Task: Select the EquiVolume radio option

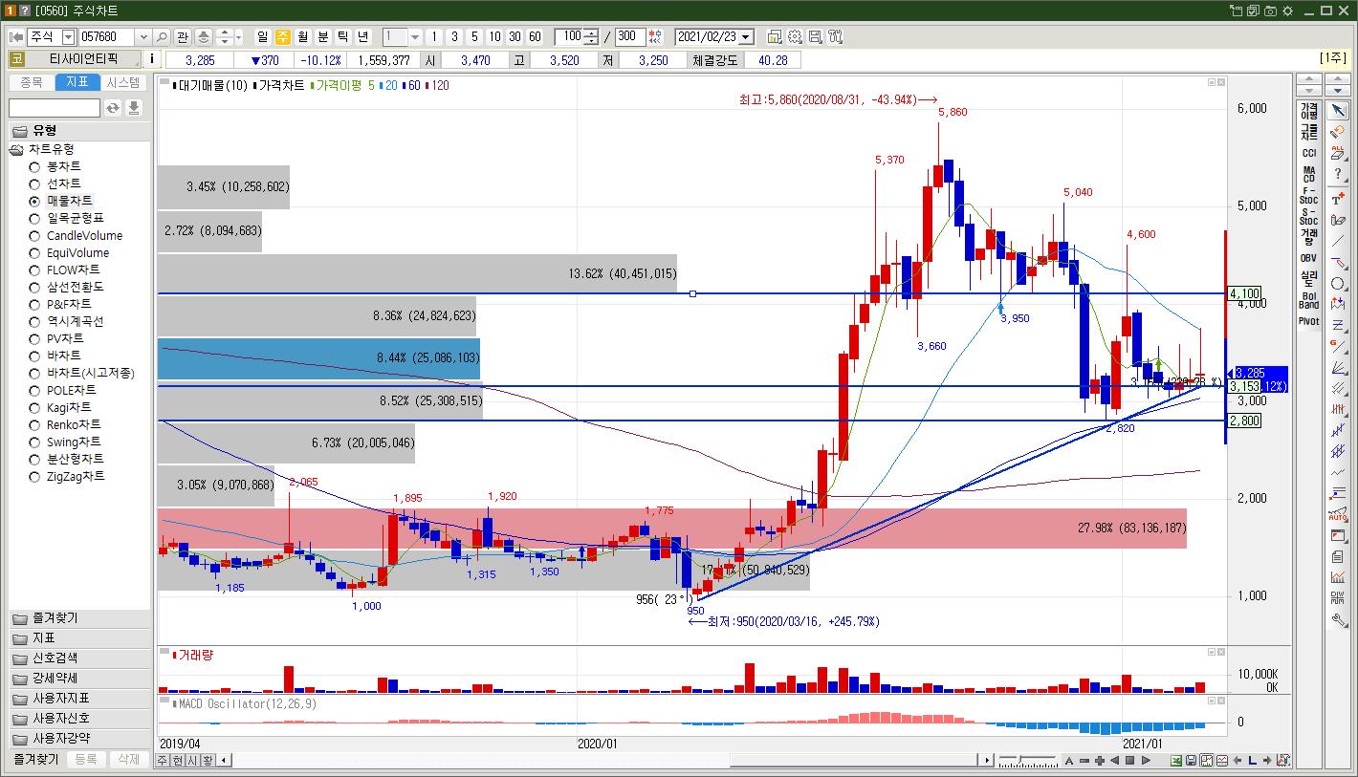Action: click(34, 252)
